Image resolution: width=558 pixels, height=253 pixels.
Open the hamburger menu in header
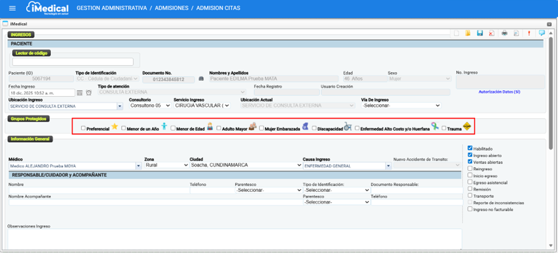(12, 8)
